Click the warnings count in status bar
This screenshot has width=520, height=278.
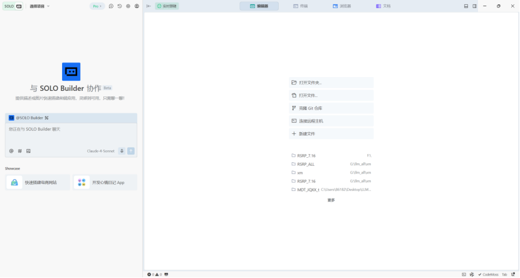[x=159, y=275]
